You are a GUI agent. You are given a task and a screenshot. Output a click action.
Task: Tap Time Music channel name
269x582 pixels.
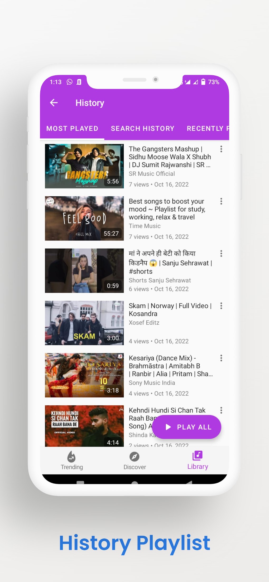(145, 226)
